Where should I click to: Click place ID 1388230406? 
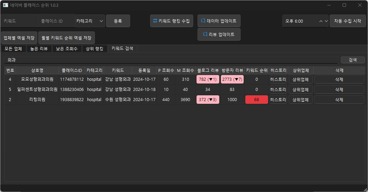click(72, 90)
